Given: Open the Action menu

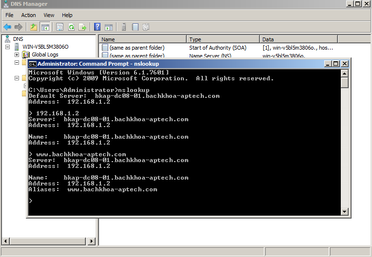Looking at the screenshot, I should point(28,15).
